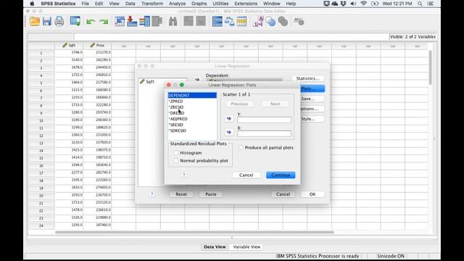This screenshot has height=261, width=464.
Task: Open help in Plots dialog
Action: 183,175
